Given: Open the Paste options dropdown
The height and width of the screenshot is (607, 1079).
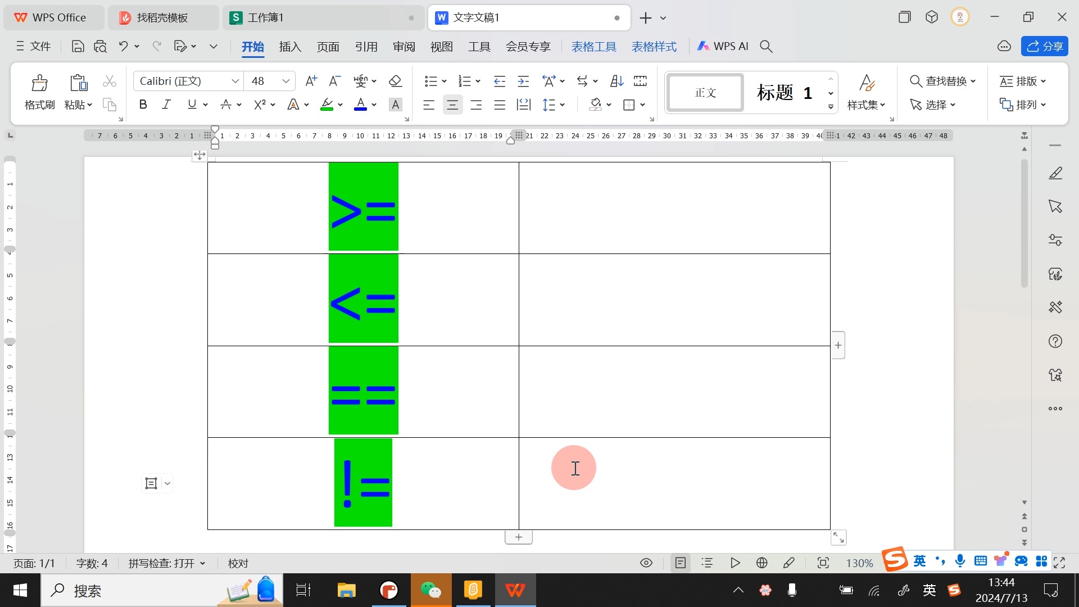Looking at the screenshot, I should click(x=90, y=105).
